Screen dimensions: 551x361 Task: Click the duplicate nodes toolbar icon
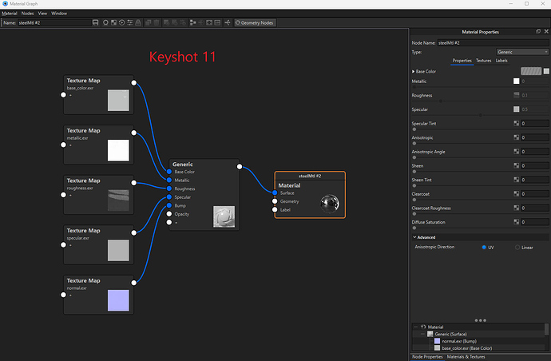coord(148,22)
